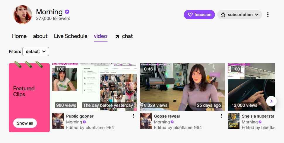Select the video tab
This screenshot has height=143, width=284.
[100, 36]
